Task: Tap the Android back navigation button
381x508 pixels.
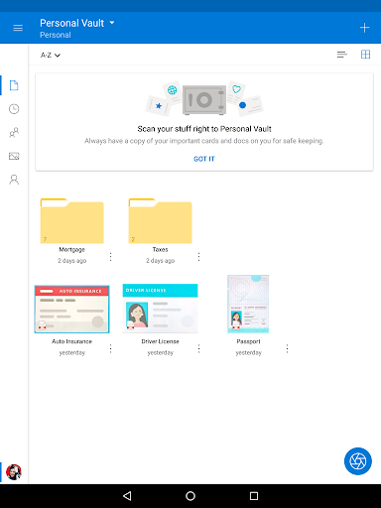Action: (x=127, y=496)
